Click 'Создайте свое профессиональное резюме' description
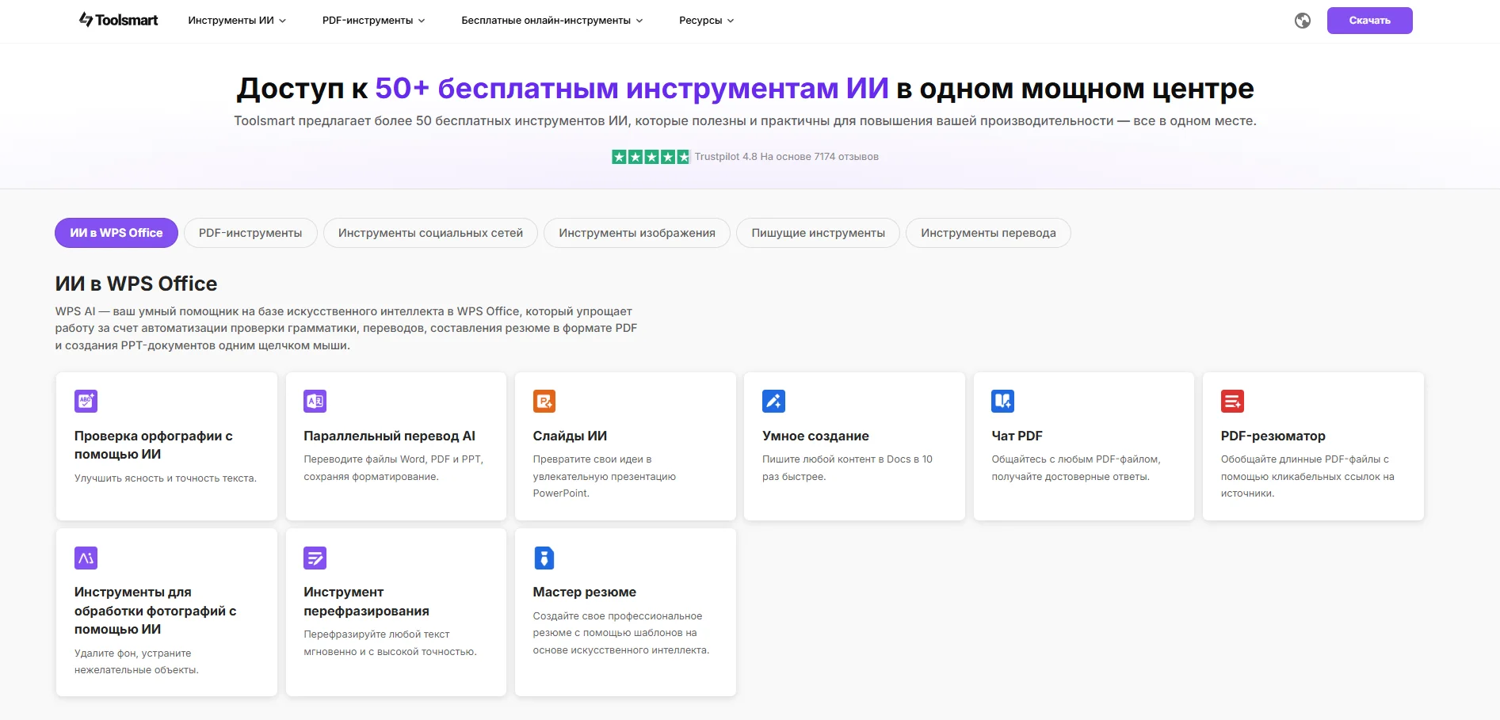The image size is (1500, 720). [x=621, y=633]
